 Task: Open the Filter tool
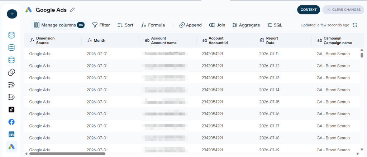(101, 25)
